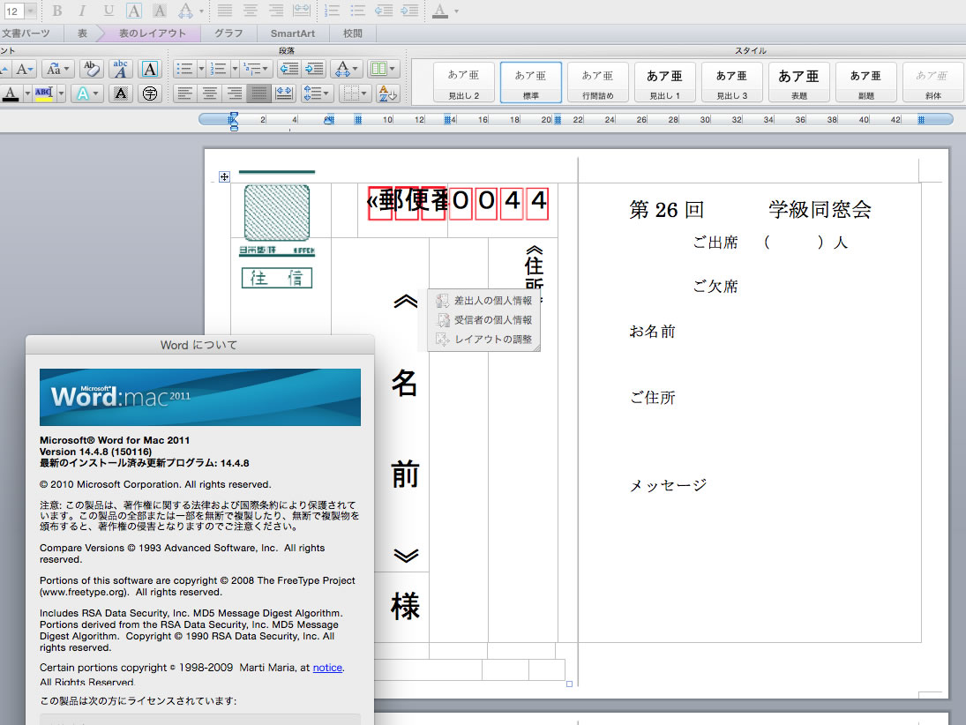The height and width of the screenshot is (725, 966).
Task: Apply gray font color in top toolbar
Action: (440, 11)
